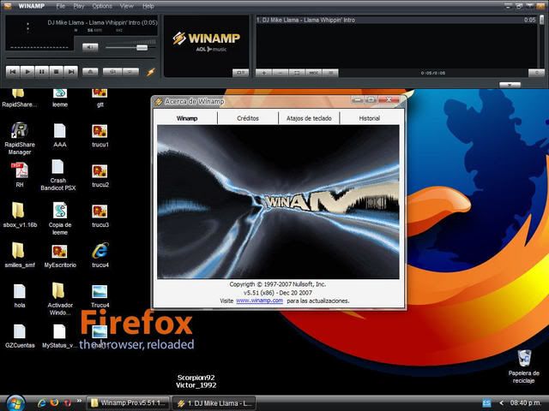Open the Winamp File menu
The height and width of the screenshot is (411, 549).
61,6
